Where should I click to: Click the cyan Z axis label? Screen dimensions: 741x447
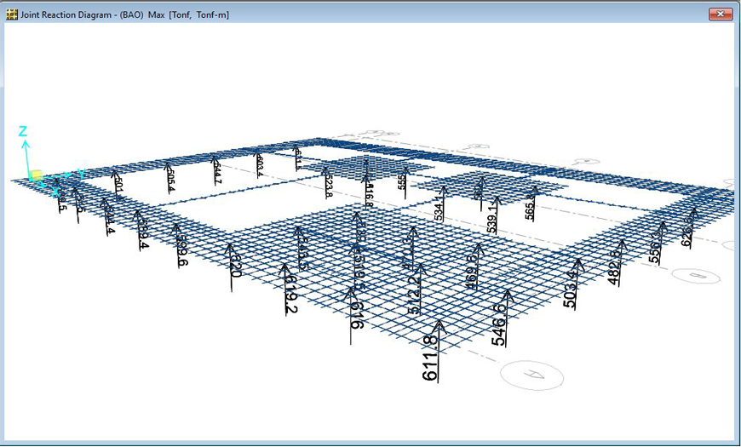tap(23, 131)
